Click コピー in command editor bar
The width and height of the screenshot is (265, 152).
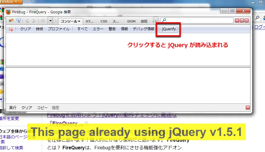click(42, 108)
